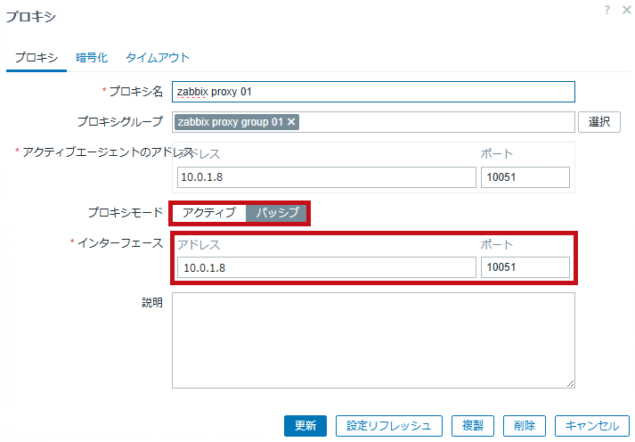Edit the active agent port field

(525, 177)
